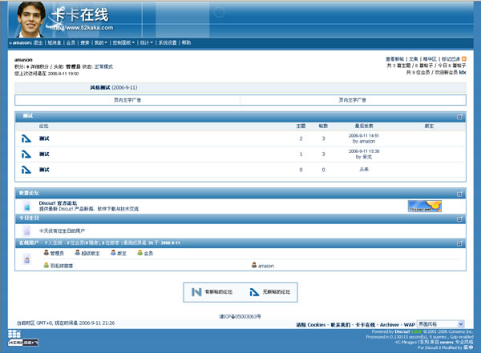Open the 测试 forum with 0 topics
Screen dimensions: 481x353
point(44,170)
